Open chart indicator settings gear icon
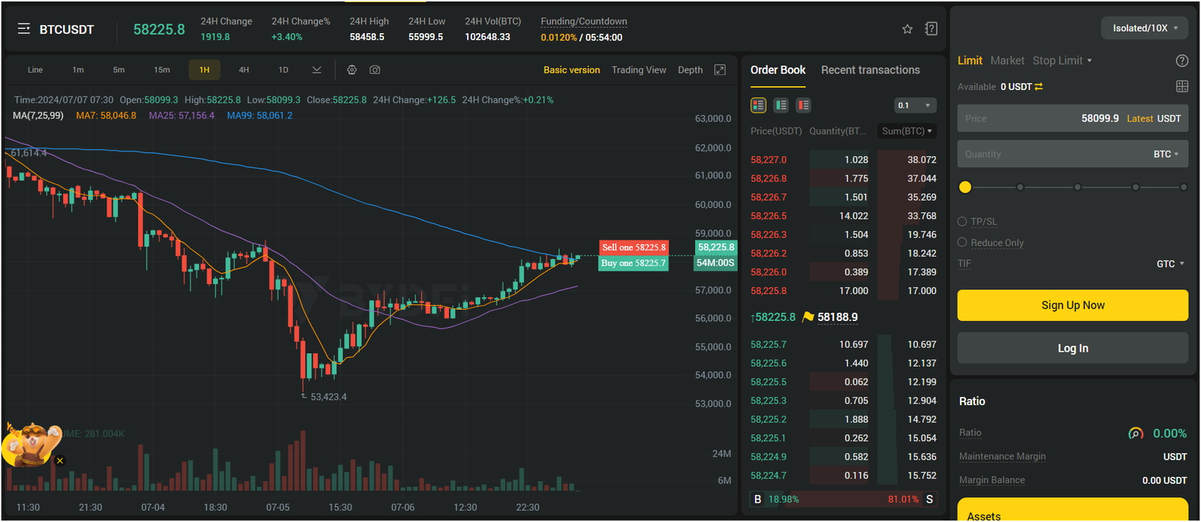 tap(351, 70)
